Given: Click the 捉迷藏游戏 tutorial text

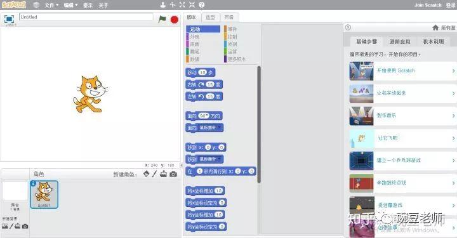Looking at the screenshot, I should point(390,205).
